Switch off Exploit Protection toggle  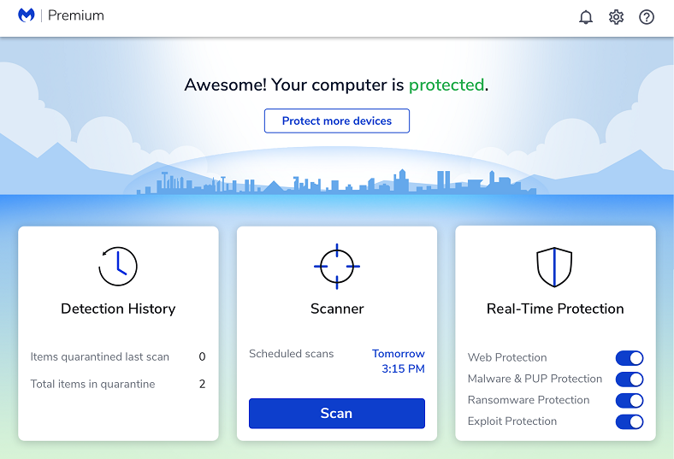629,421
